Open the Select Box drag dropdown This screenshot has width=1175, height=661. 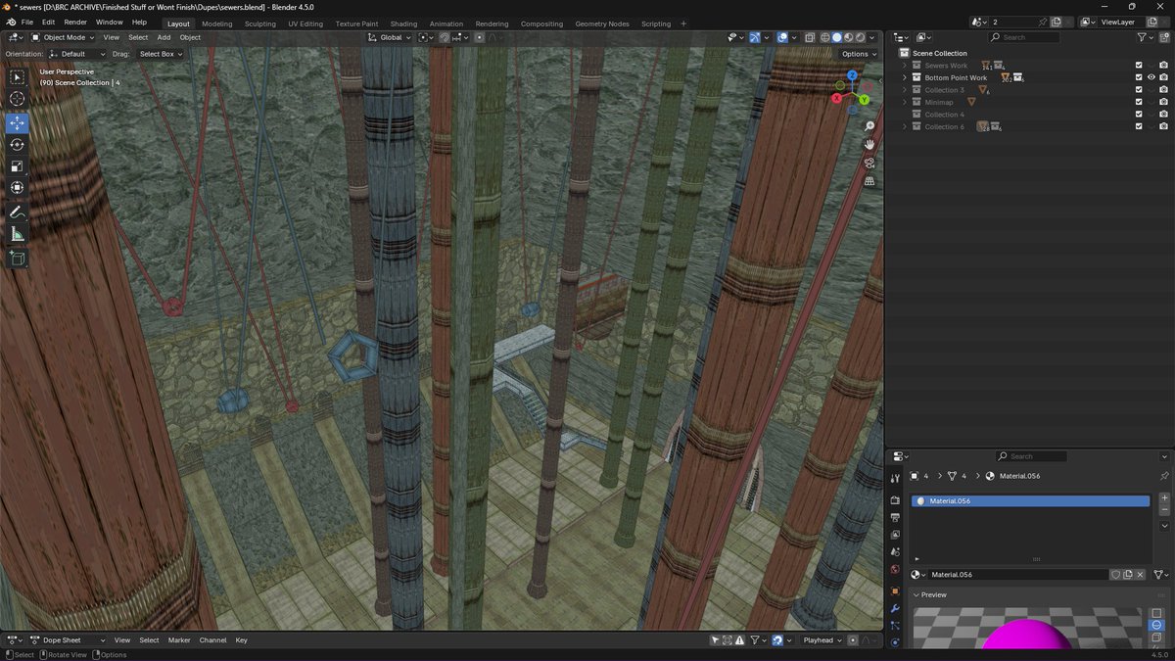coord(160,54)
